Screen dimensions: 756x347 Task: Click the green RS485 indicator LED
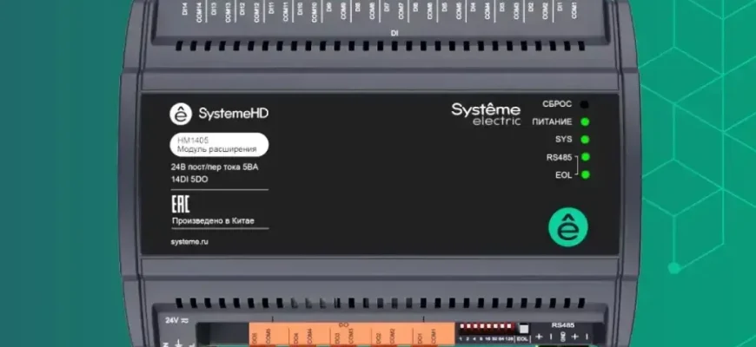pyautogui.click(x=585, y=157)
